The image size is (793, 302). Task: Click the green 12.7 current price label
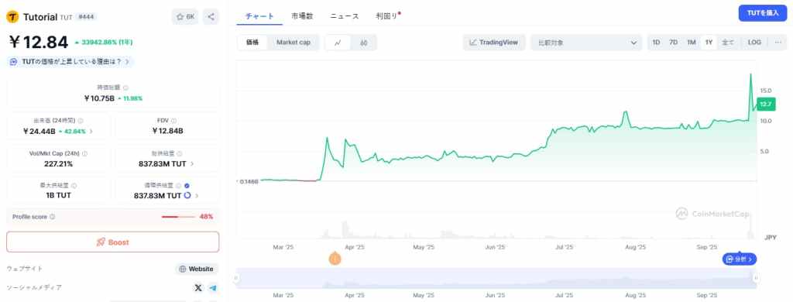pyautogui.click(x=766, y=105)
